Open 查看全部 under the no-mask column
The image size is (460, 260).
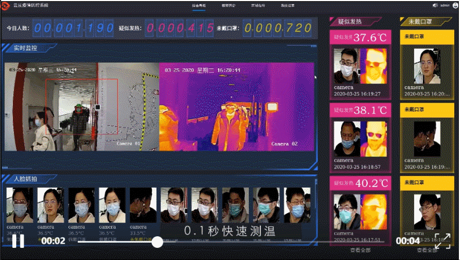coord(427,250)
